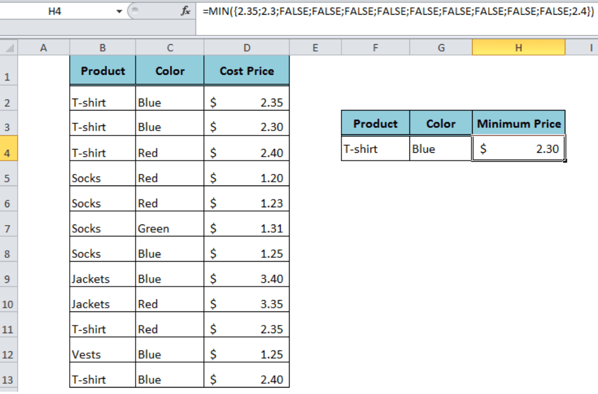Viewport: 598px width, 394px height.
Task: Click the Name Box showing H4
Action: coord(54,12)
